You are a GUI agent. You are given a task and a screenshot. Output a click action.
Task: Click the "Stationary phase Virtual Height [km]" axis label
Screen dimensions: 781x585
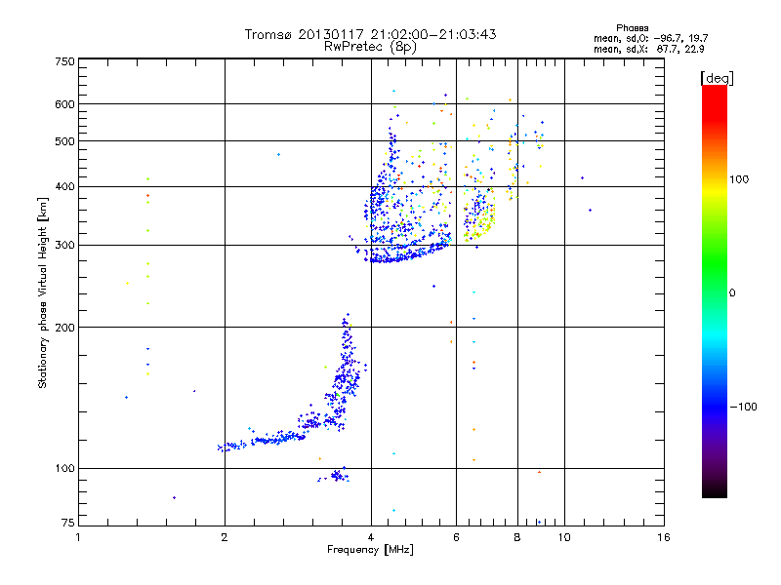pyautogui.click(x=43, y=292)
